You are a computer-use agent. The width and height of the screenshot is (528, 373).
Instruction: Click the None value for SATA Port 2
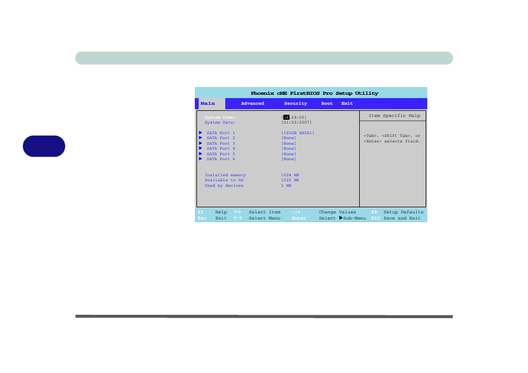(x=288, y=138)
